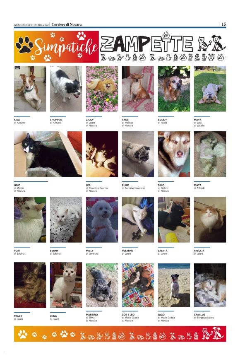Open Jago's beach photo
This screenshot has height=364, width=240.
[174, 285]
